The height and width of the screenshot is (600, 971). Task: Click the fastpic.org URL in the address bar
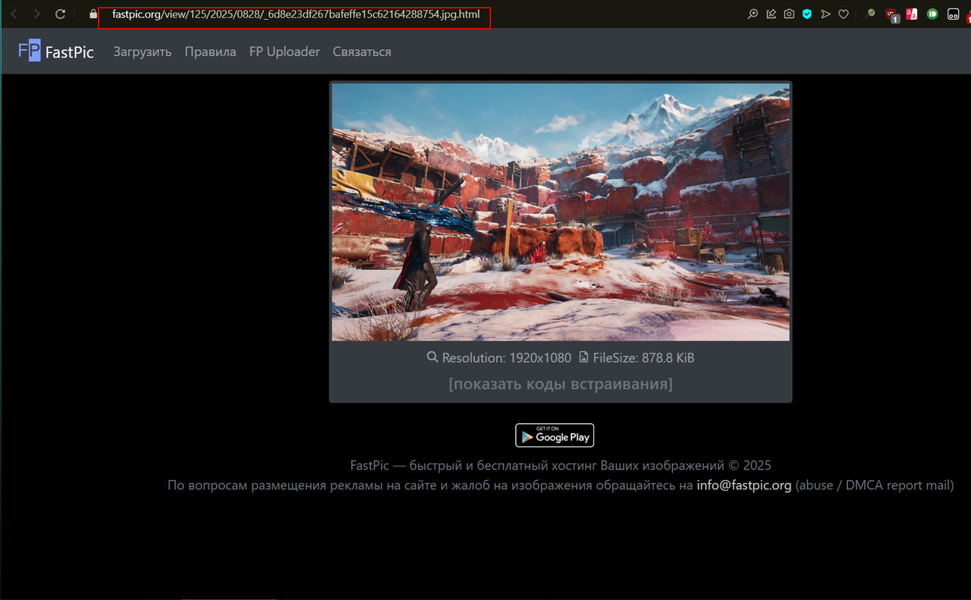[296, 14]
